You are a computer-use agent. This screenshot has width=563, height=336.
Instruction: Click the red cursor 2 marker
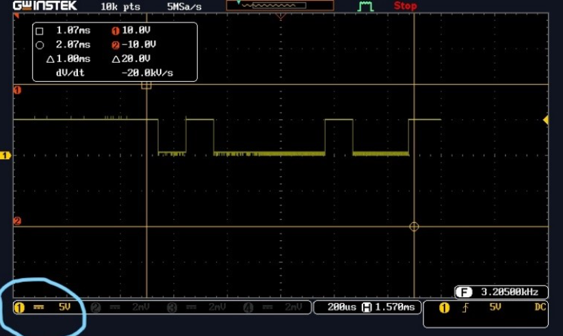click(18, 221)
